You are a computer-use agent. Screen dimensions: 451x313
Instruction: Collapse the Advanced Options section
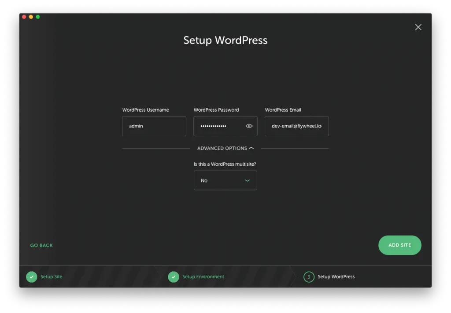225,148
